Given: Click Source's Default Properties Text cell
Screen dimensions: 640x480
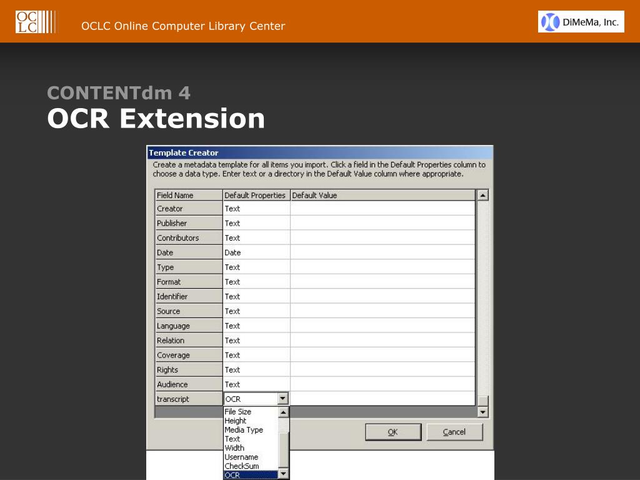Looking at the screenshot, I should tap(256, 311).
